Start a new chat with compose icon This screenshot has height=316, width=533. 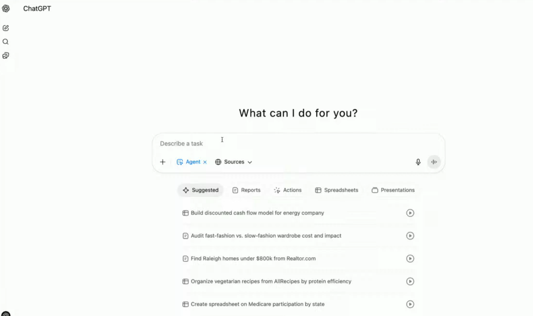(x=6, y=28)
